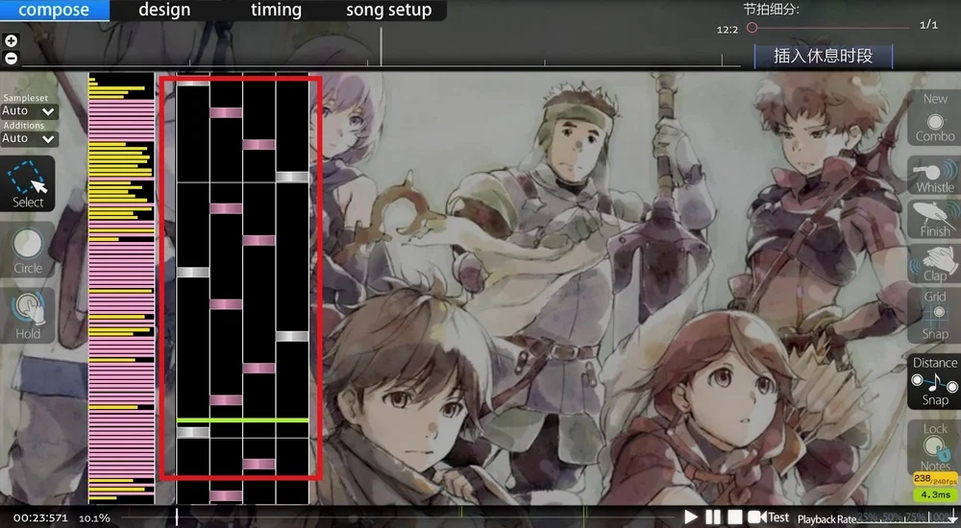Toggle the Whistle hitsound

pyautogui.click(x=935, y=176)
